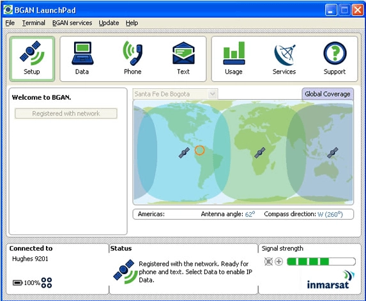Open the Help menu

[132, 23]
